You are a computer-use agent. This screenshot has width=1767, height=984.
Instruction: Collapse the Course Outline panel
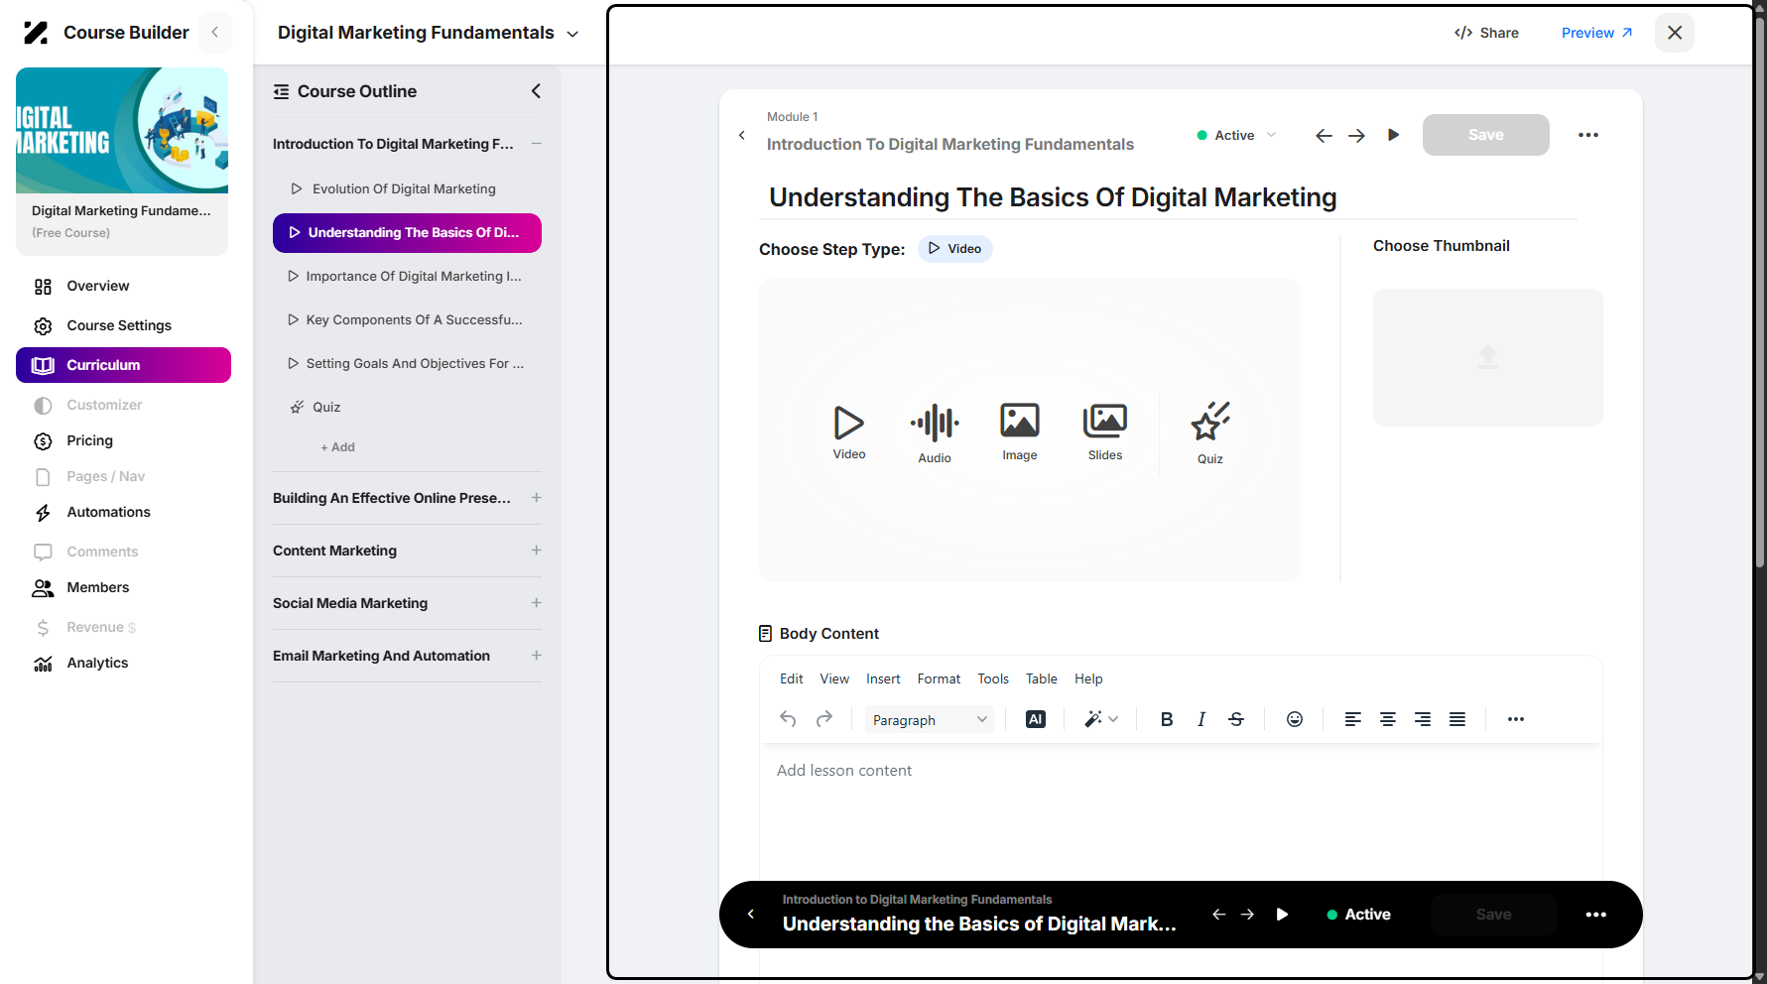(x=536, y=91)
